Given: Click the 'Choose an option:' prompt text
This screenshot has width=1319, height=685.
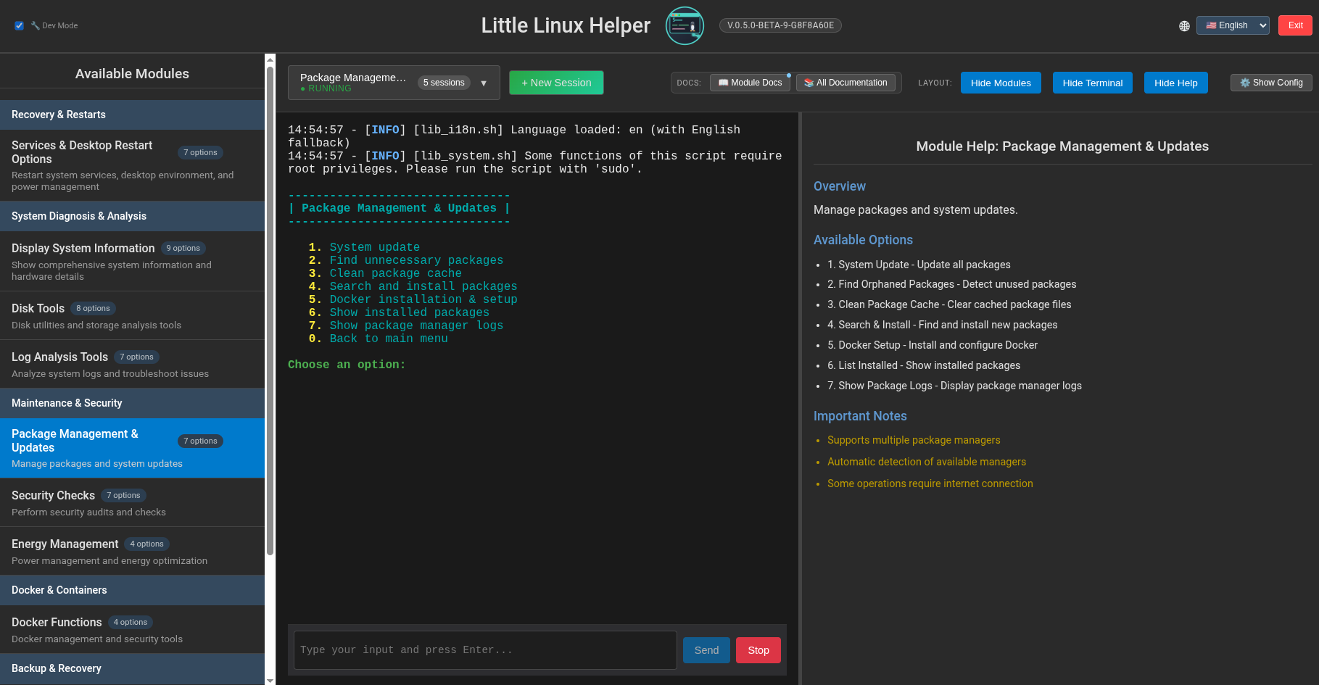Looking at the screenshot, I should (x=347, y=365).
